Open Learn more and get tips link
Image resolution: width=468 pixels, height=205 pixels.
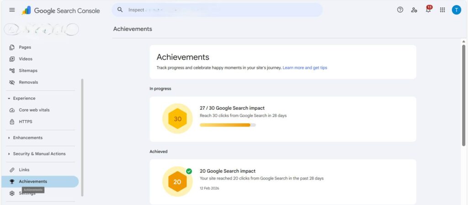tap(305, 67)
